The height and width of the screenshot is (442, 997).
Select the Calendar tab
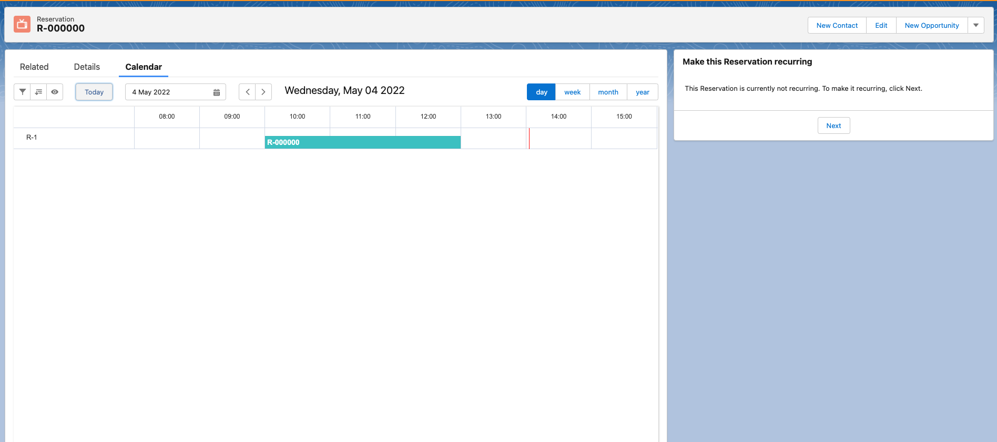coord(144,67)
